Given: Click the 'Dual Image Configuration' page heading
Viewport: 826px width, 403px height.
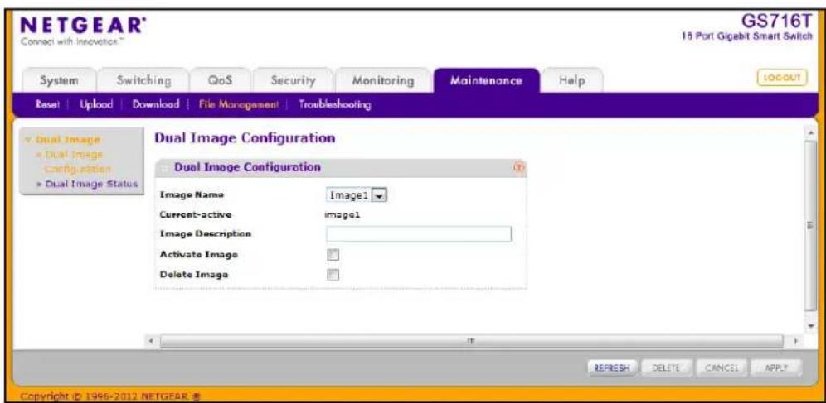Looking at the screenshot, I should click(x=245, y=138).
